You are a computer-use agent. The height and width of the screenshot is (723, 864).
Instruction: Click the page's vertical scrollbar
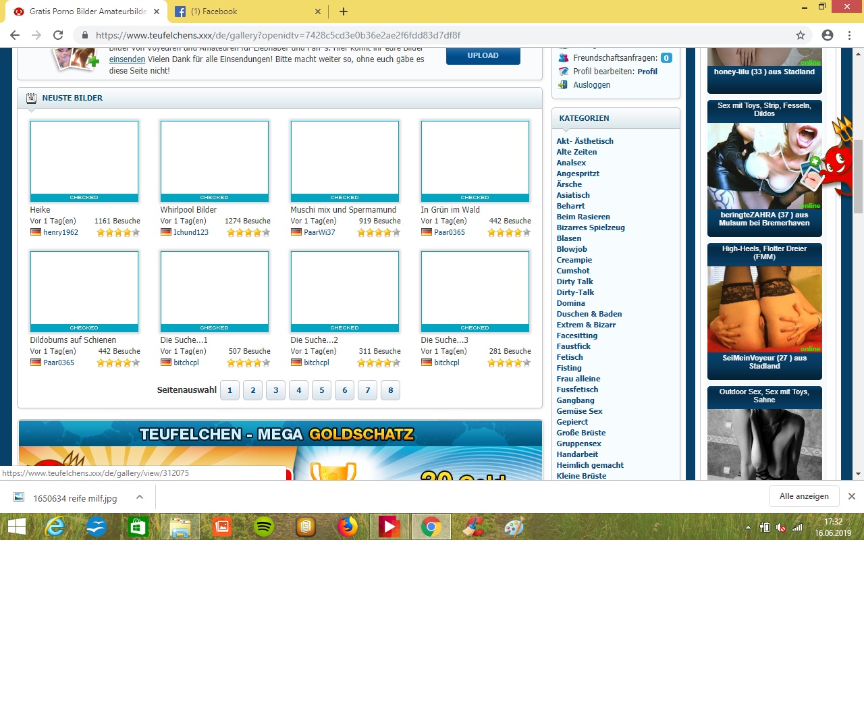858,176
